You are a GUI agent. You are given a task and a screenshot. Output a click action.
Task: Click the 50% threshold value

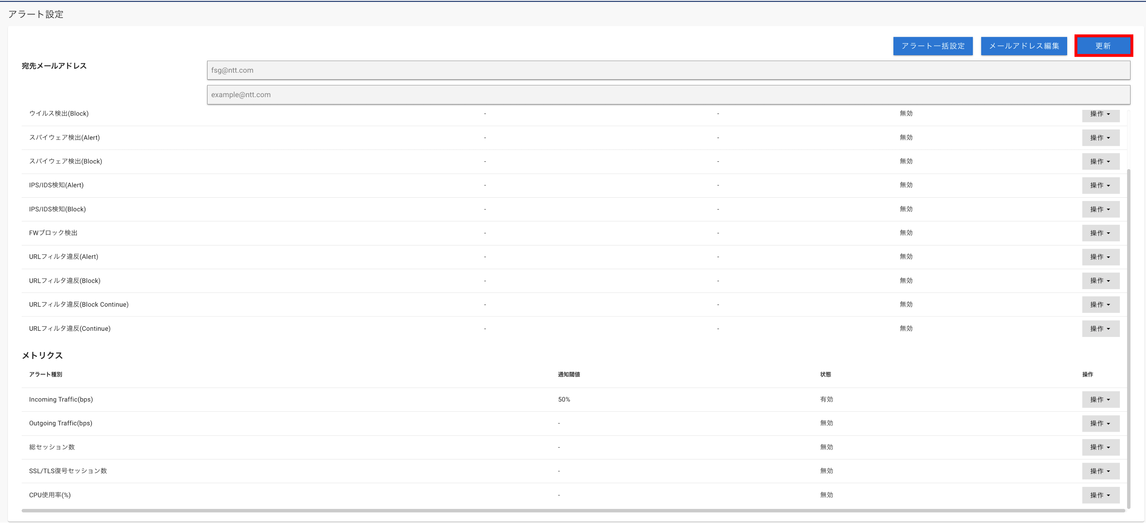564,399
